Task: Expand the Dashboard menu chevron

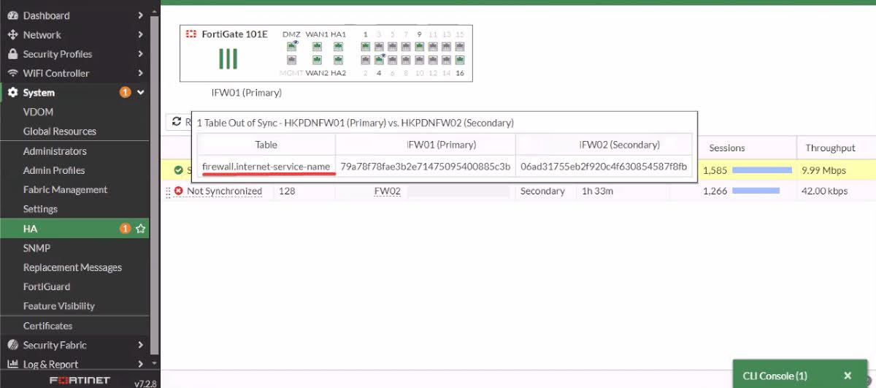Action: click(140, 15)
